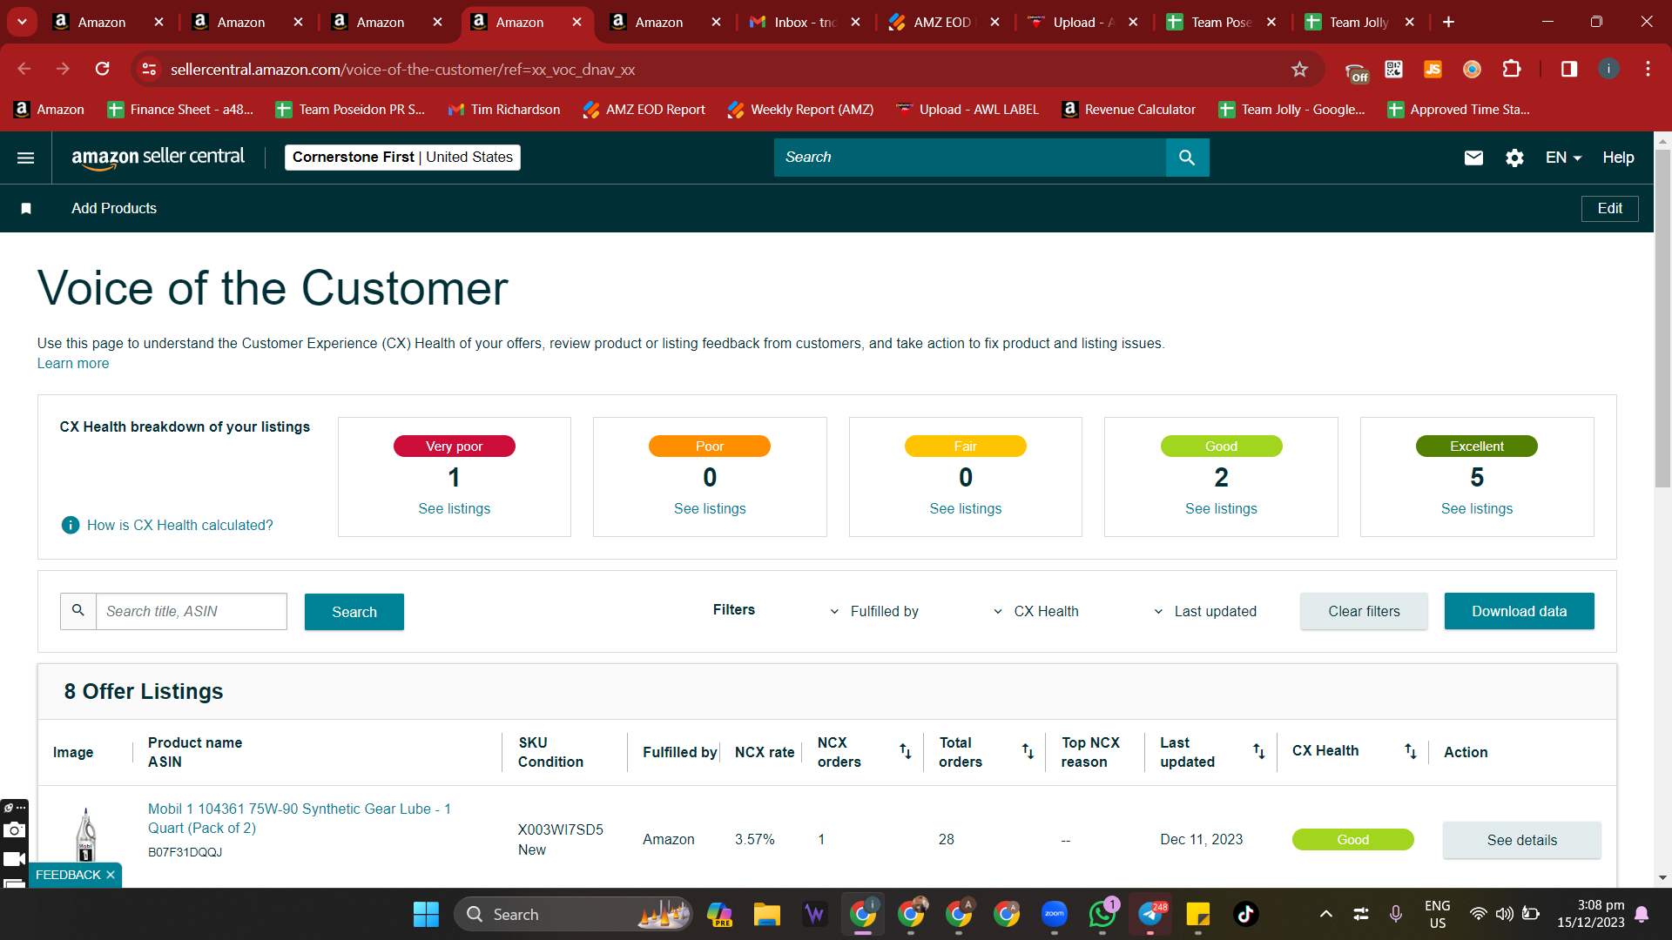The height and width of the screenshot is (940, 1672).
Task: Click the page vertical scrollbar
Action: tap(1662, 317)
